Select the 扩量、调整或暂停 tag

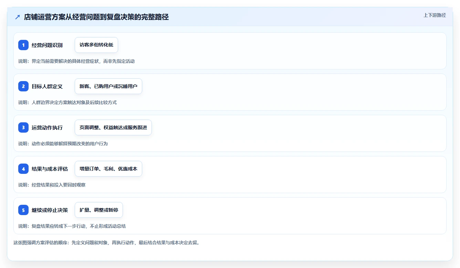[99, 210]
